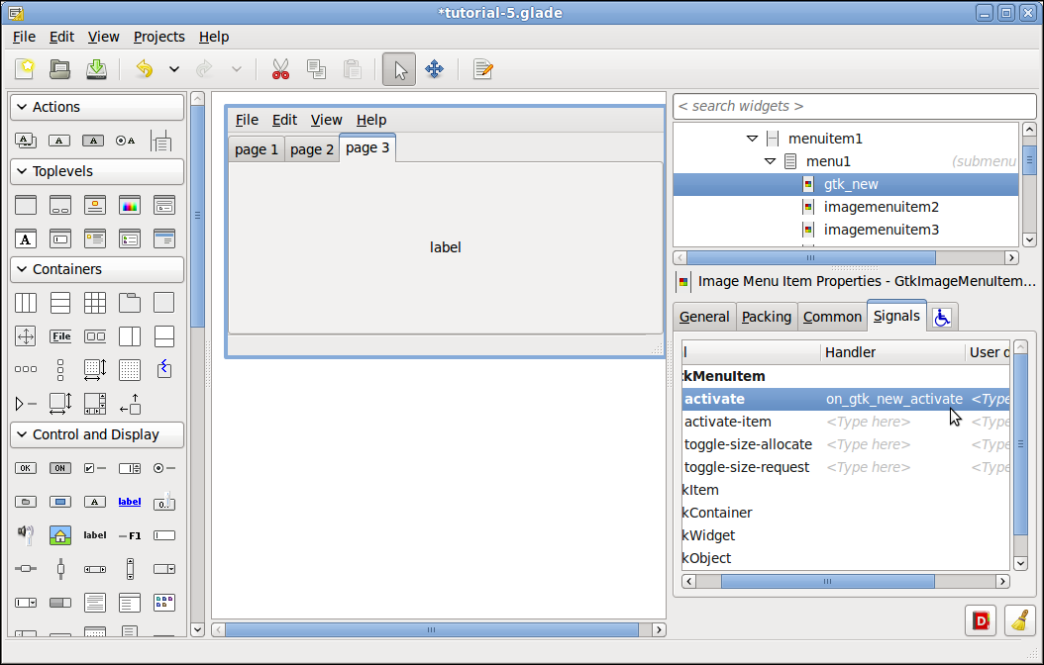Select imagemenuitem3 in the widget tree
Viewport: 1044px width, 665px height.
pyautogui.click(x=846, y=230)
